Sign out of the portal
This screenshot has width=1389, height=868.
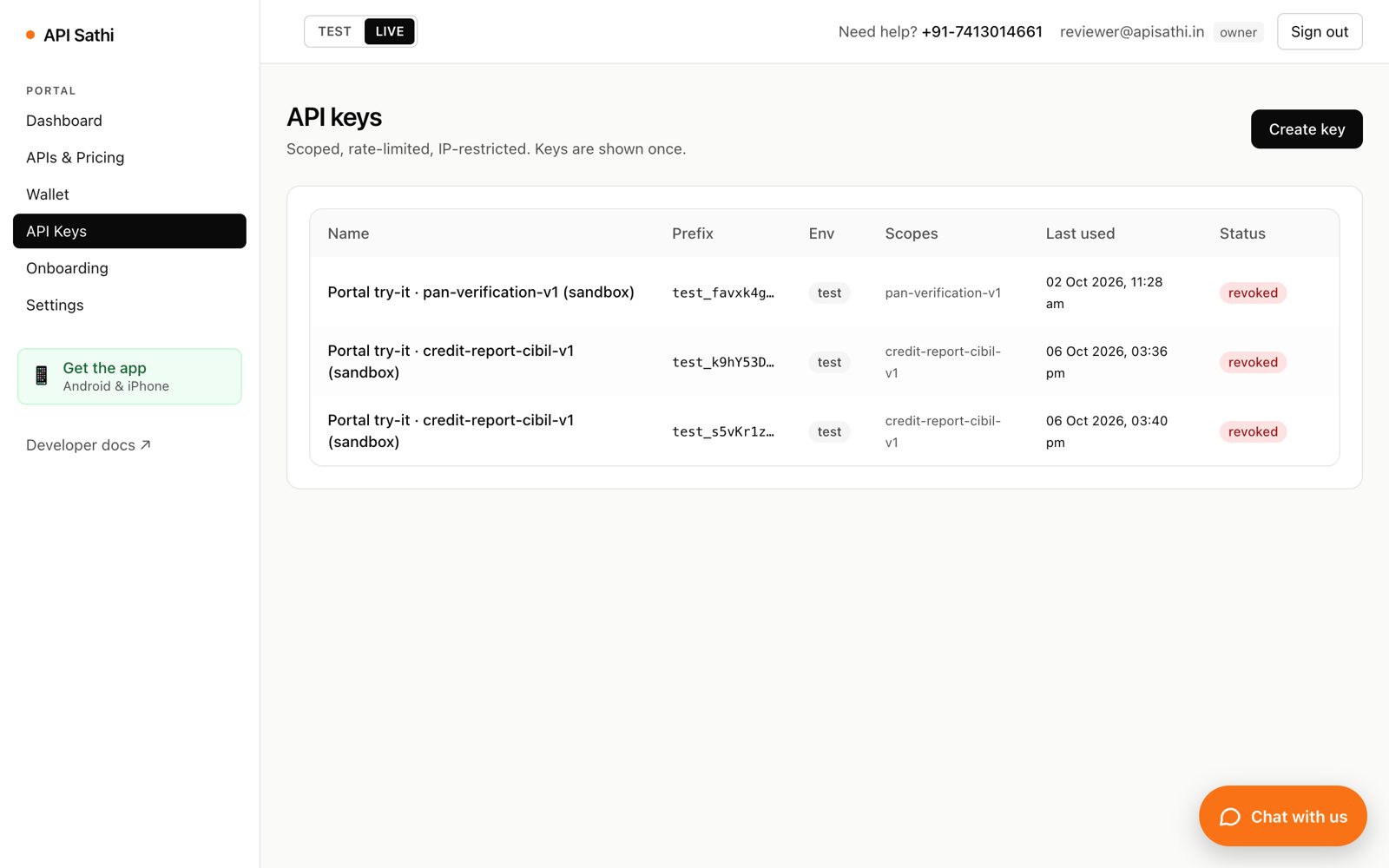point(1320,31)
